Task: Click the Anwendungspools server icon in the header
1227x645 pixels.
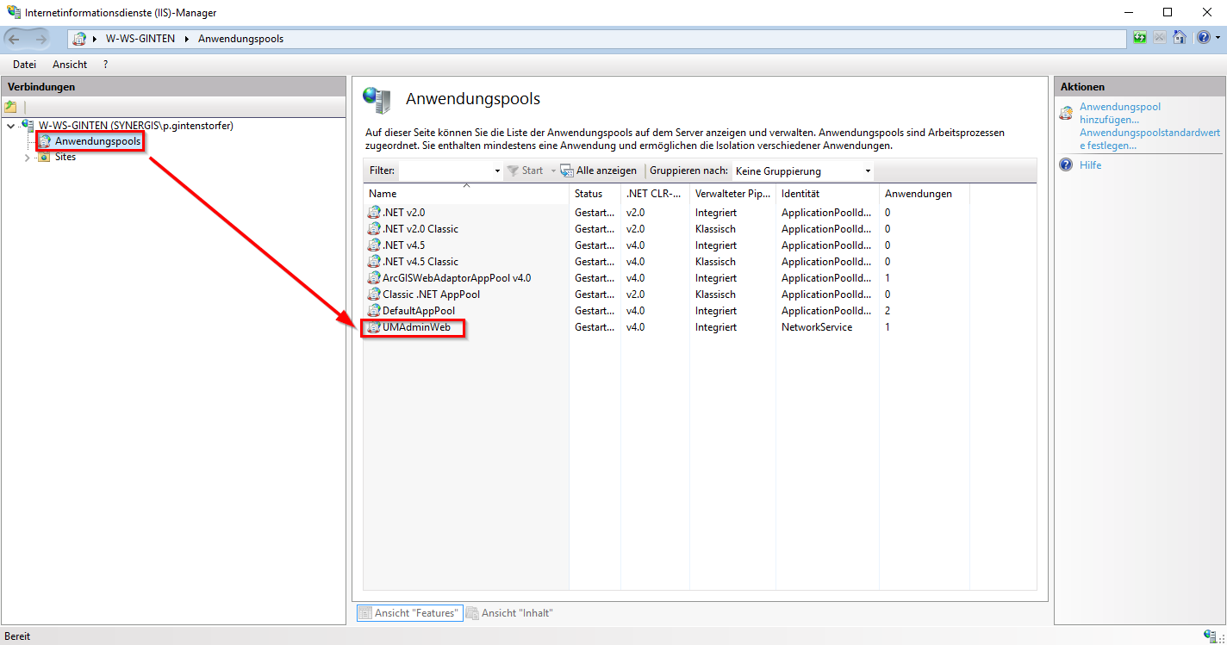Action: pyautogui.click(x=376, y=99)
